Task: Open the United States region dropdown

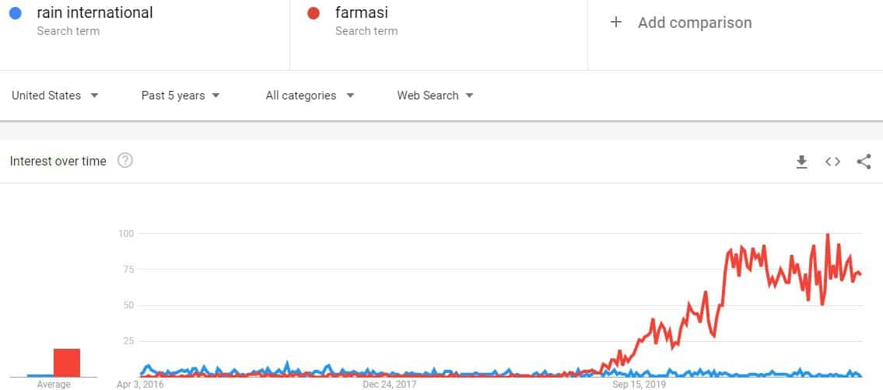Action: click(55, 96)
